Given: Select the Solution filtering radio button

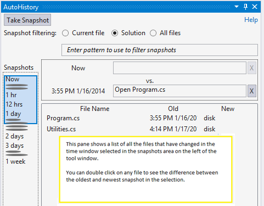Looking at the screenshot, I should click(115, 33).
